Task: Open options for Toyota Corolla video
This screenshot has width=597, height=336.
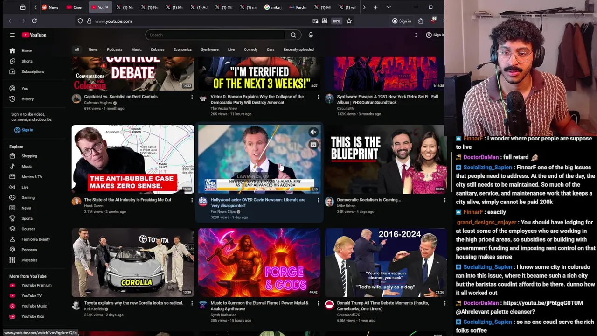Action: coord(192,303)
